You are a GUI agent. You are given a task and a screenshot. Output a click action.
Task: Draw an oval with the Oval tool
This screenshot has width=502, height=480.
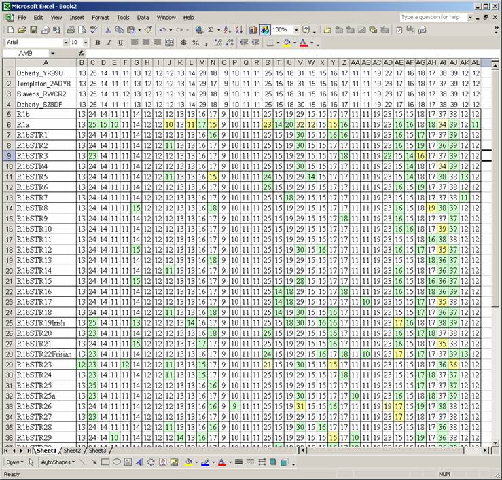117,462
